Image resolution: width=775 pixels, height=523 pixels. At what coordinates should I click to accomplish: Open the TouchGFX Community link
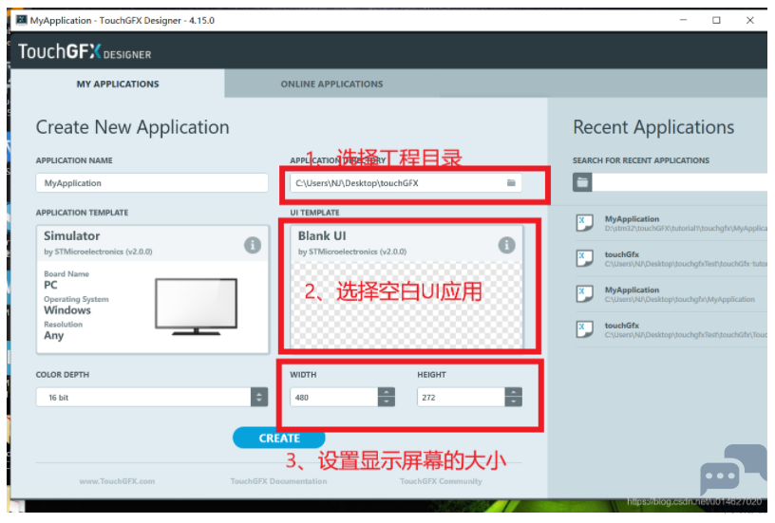click(x=441, y=481)
